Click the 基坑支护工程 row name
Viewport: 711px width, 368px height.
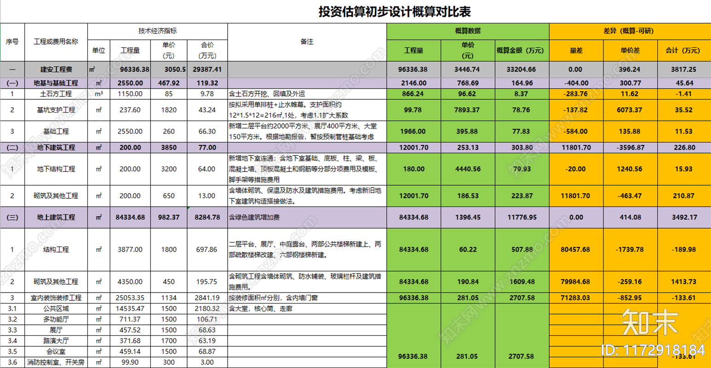point(56,110)
